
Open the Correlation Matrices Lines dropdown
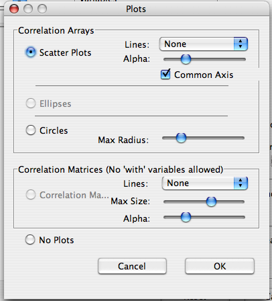[205, 183]
